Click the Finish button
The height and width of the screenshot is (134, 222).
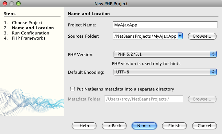(174, 126)
